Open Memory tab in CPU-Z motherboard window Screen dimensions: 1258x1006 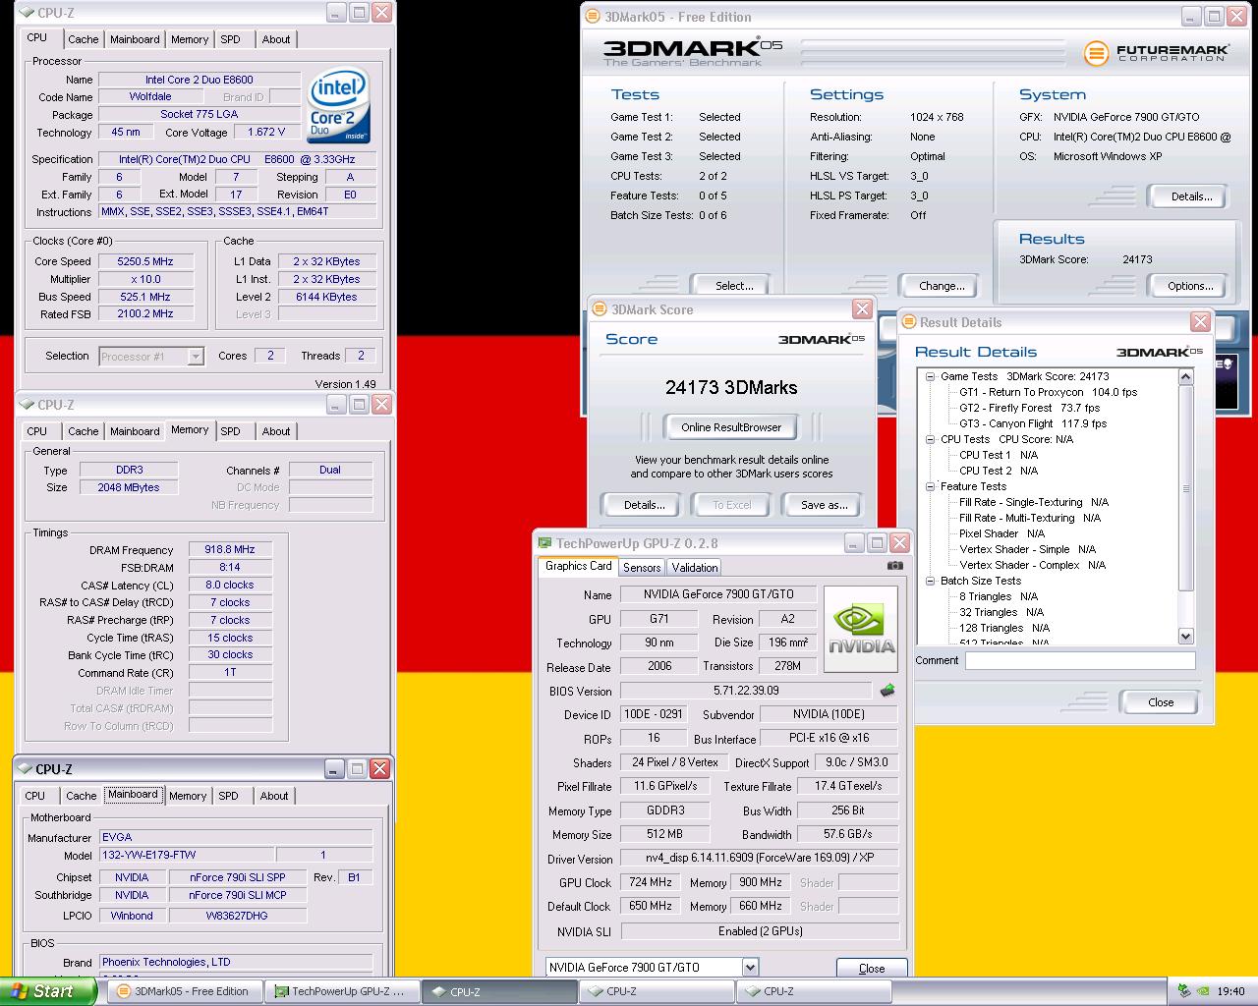click(x=188, y=796)
